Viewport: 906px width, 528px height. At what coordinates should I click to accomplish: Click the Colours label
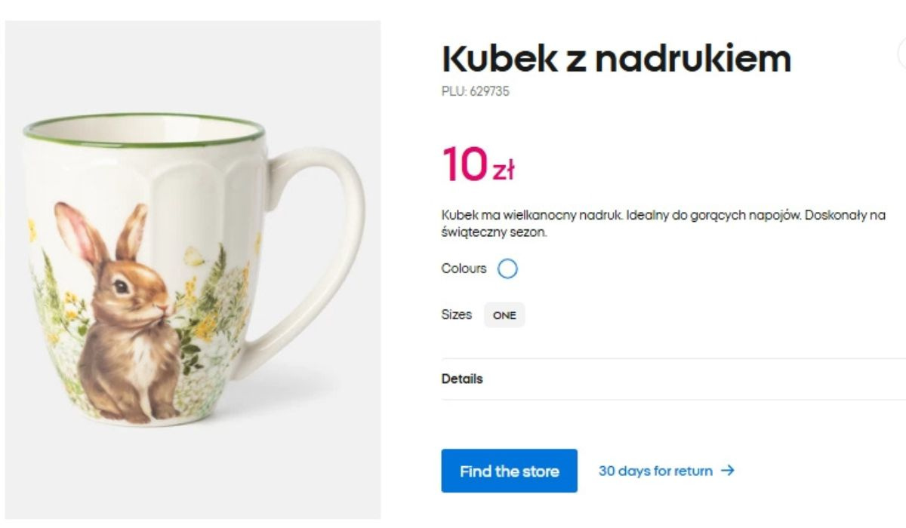click(464, 269)
